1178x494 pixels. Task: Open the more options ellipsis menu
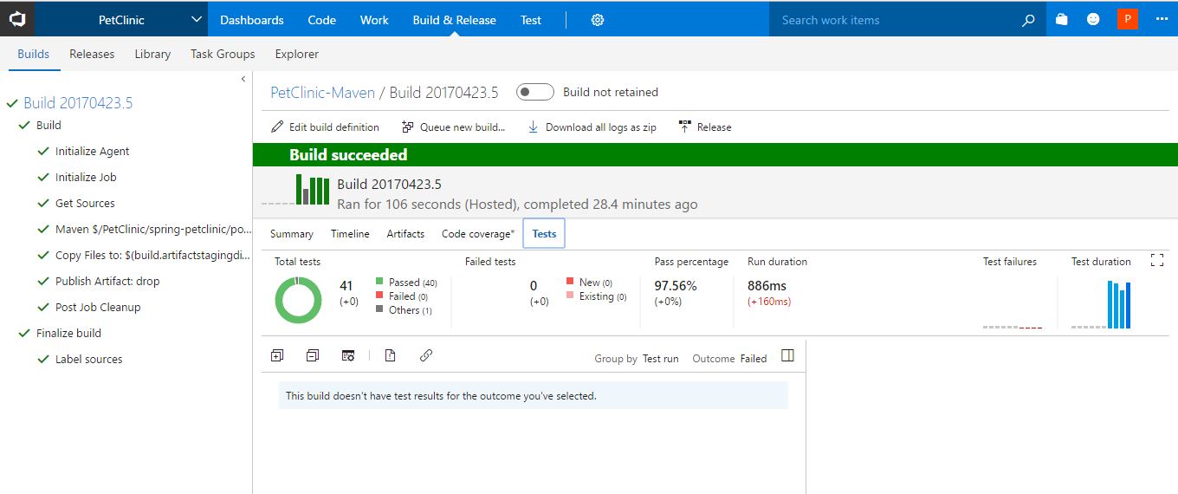[1162, 19]
